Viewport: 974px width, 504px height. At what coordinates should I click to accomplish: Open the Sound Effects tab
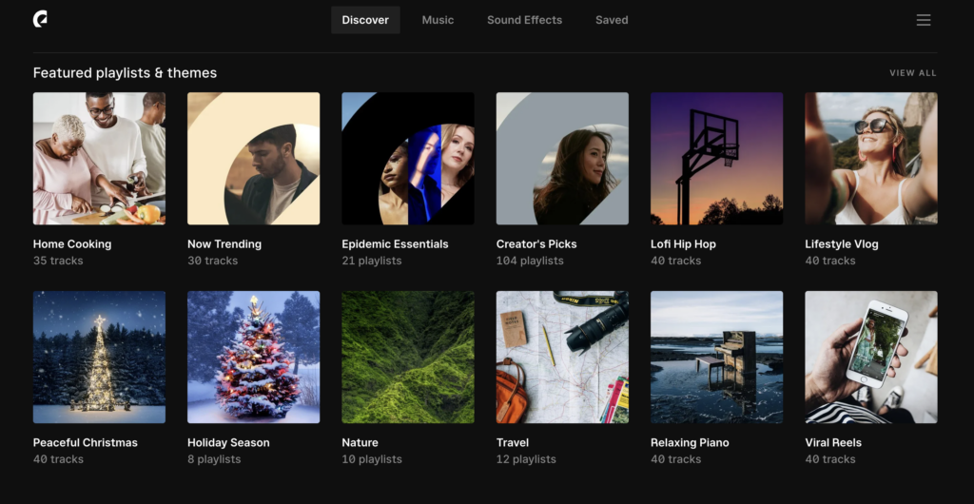tap(524, 20)
